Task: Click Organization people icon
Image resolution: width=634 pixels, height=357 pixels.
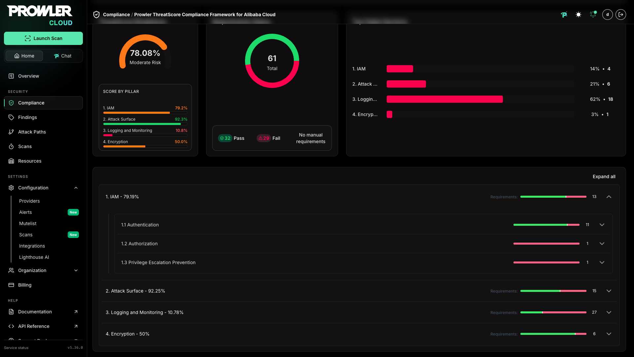Action: pos(11,270)
